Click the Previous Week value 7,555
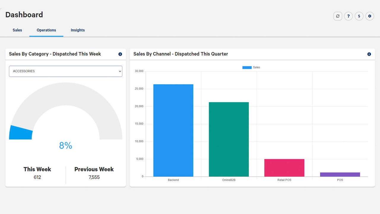 (x=94, y=177)
